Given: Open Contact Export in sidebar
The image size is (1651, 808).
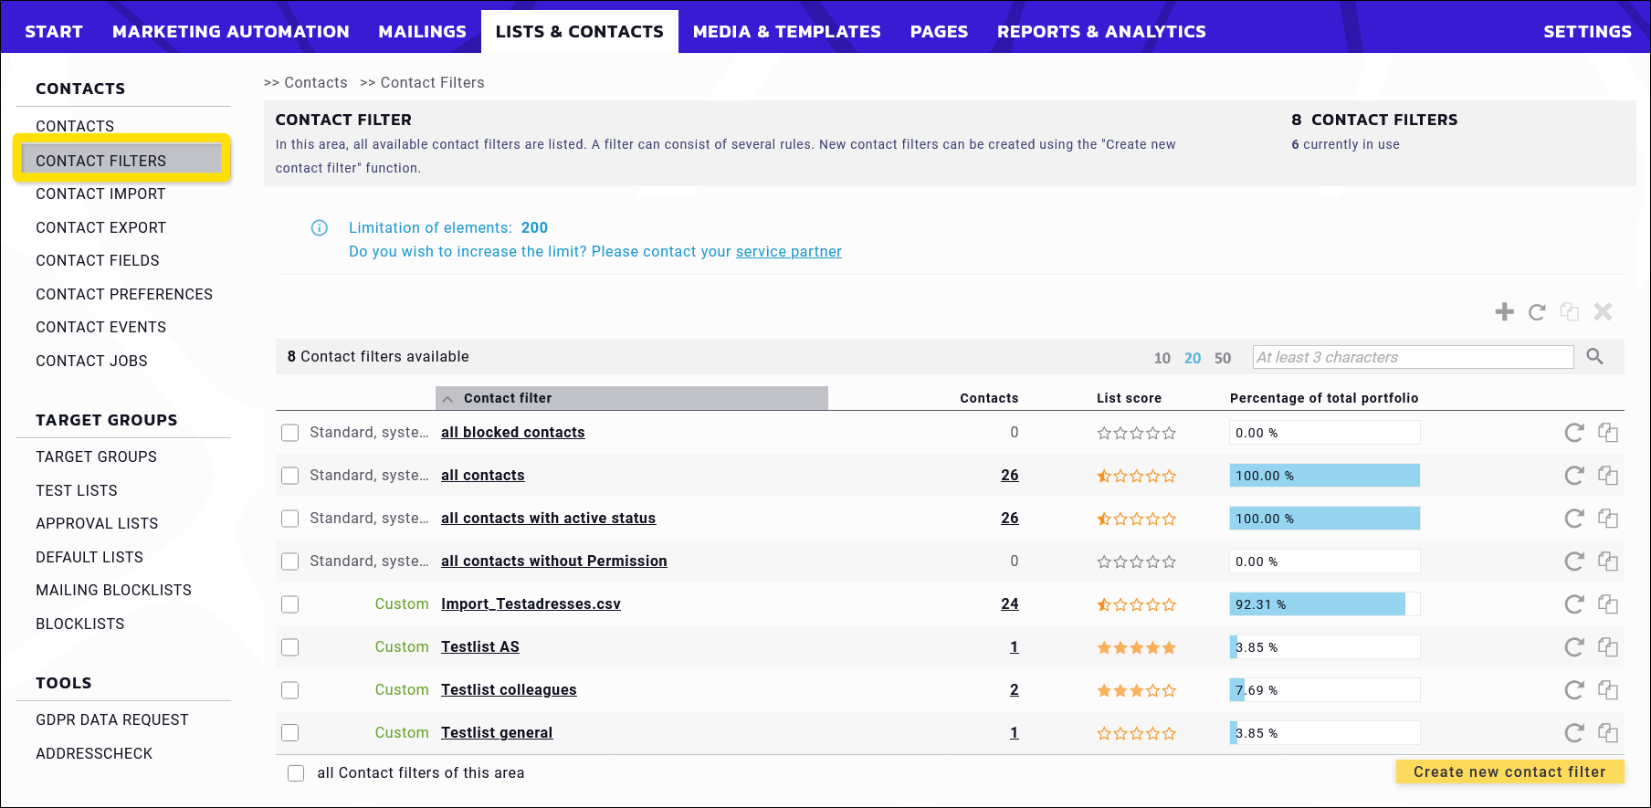Looking at the screenshot, I should (x=100, y=228).
